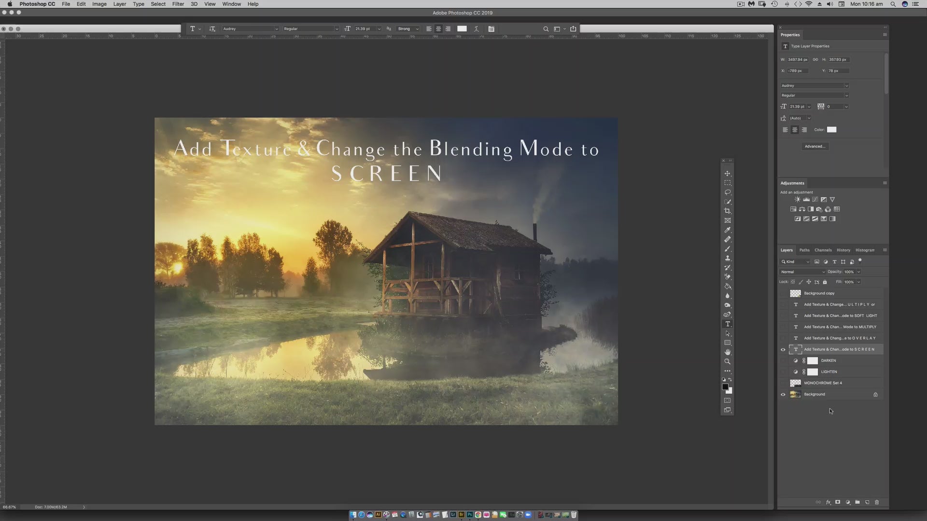Select the Lasso tool
Screen dimensions: 927x521
click(x=727, y=192)
